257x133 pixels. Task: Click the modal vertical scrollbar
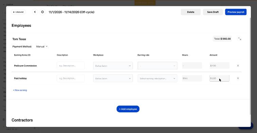coord(250,66)
